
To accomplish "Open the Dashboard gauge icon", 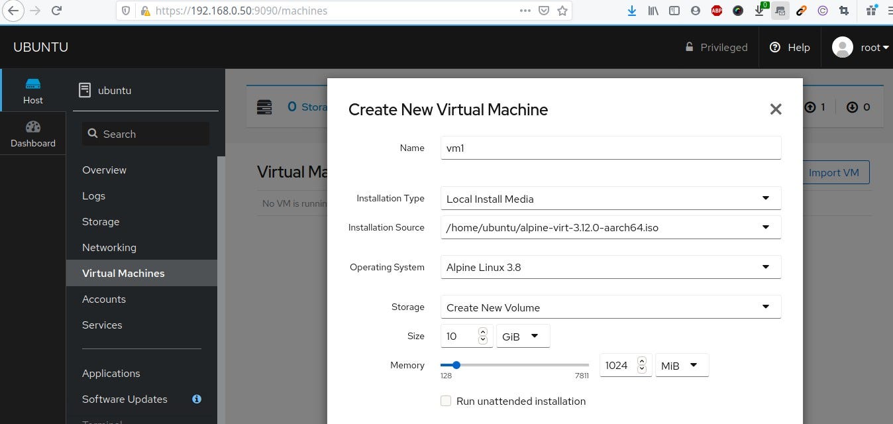I will (x=33, y=134).
